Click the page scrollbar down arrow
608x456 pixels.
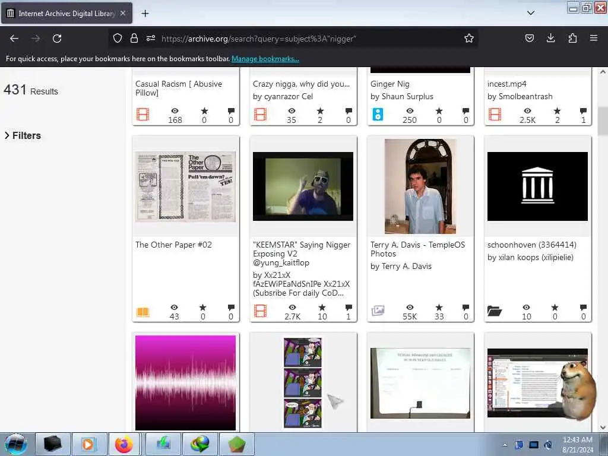pyautogui.click(x=603, y=427)
